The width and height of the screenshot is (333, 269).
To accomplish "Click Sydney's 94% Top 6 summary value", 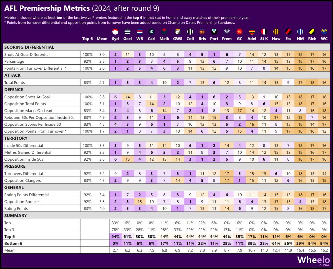I will click(x=115, y=237).
